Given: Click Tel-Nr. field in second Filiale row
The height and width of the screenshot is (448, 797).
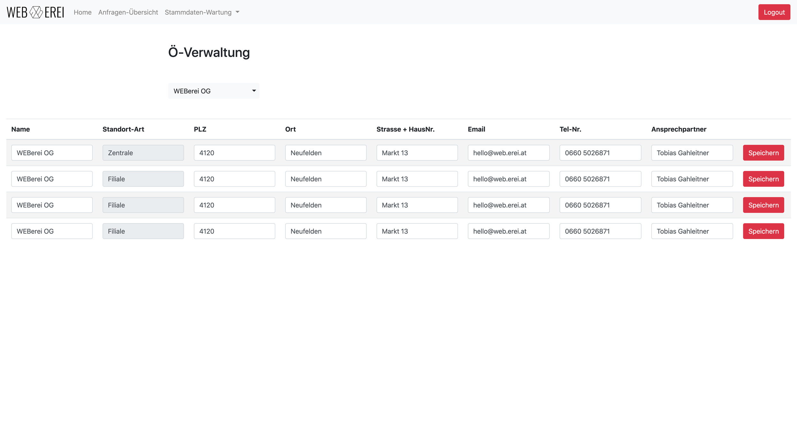Looking at the screenshot, I should coord(600,205).
